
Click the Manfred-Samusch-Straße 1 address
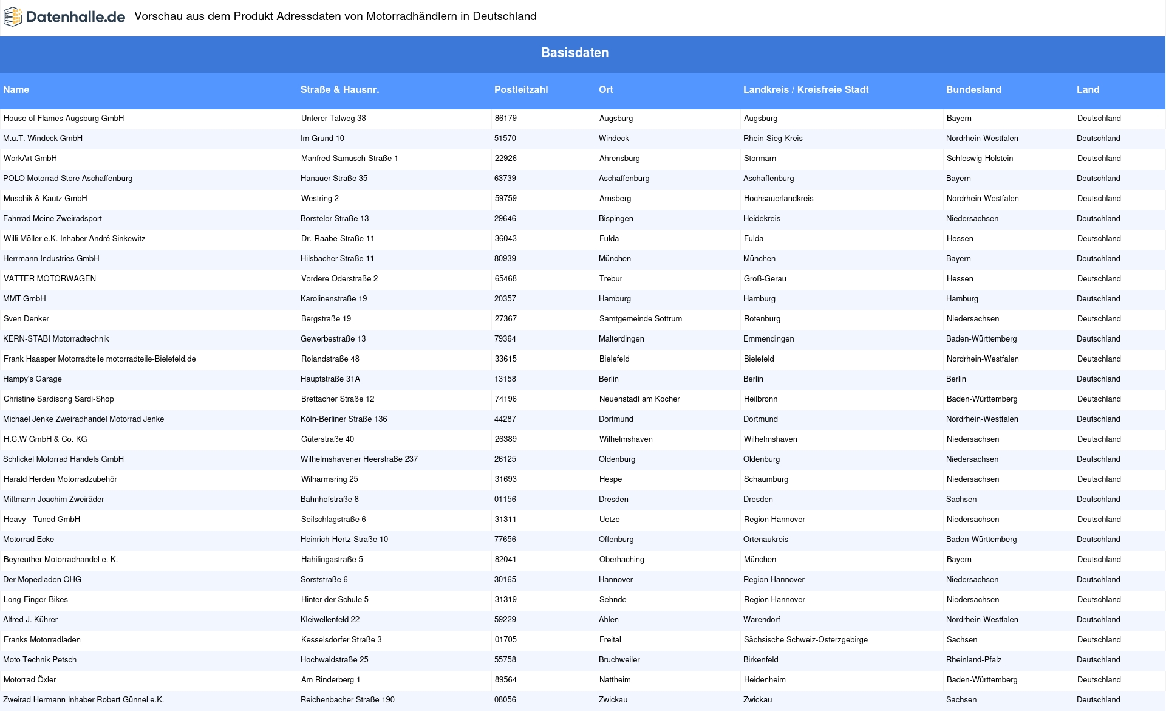tap(350, 159)
